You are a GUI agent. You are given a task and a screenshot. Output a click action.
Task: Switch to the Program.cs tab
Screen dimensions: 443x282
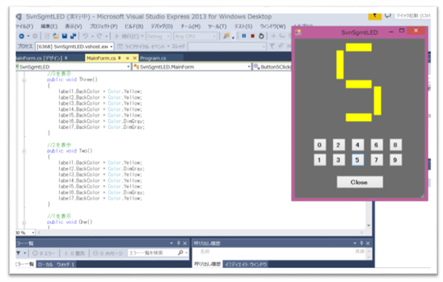[153, 58]
